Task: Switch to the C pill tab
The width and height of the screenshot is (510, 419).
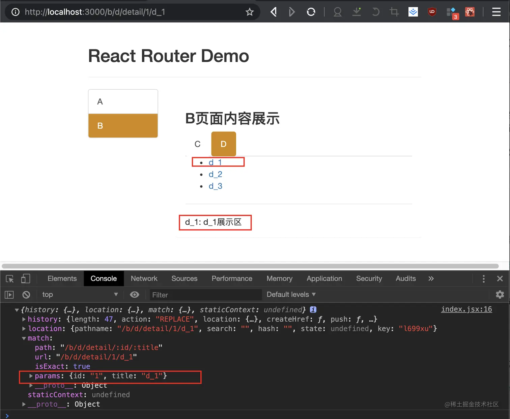Action: (198, 144)
